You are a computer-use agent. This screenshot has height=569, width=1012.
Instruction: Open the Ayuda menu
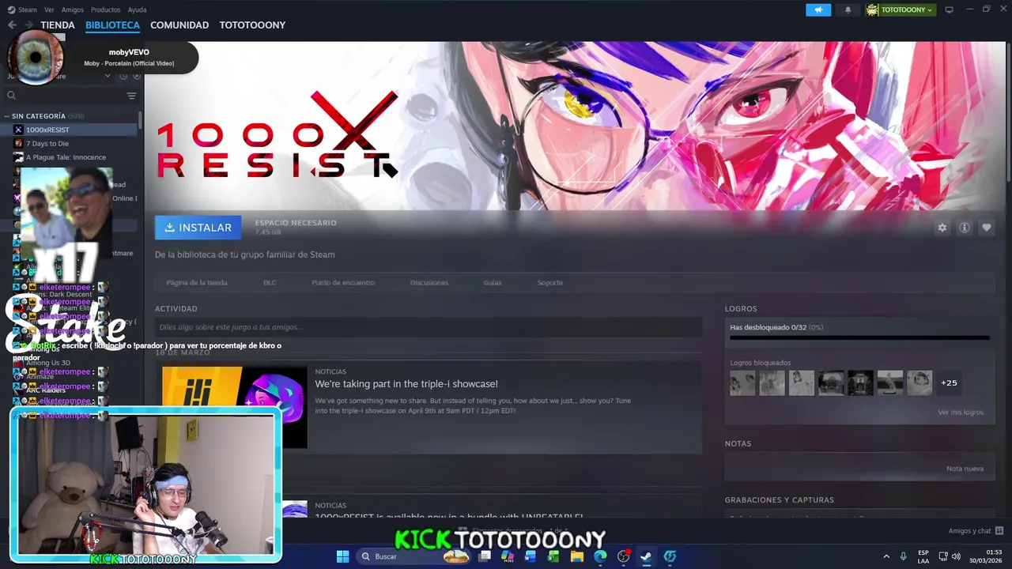point(137,9)
